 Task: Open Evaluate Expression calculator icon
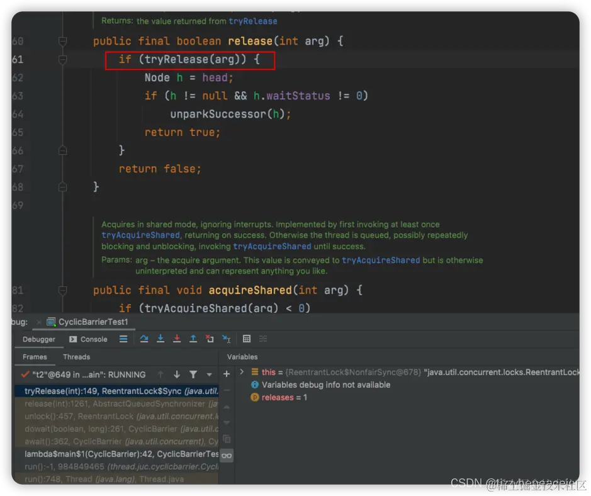[247, 339]
